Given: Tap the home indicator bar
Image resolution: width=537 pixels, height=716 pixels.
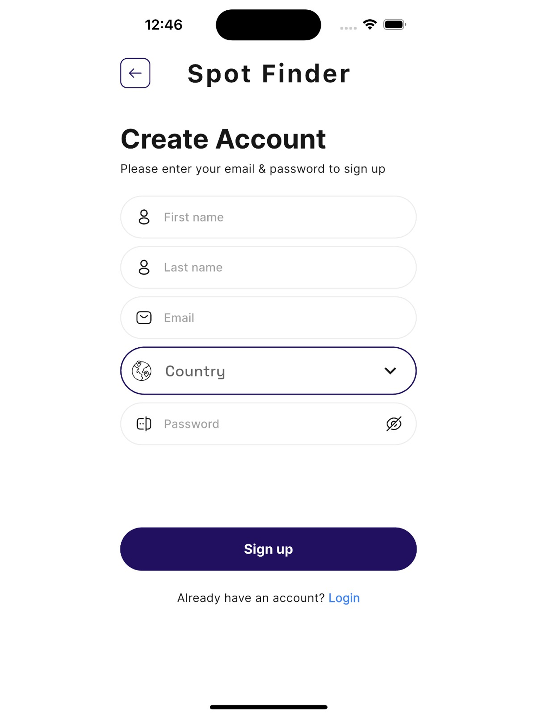Looking at the screenshot, I should tap(268, 707).
